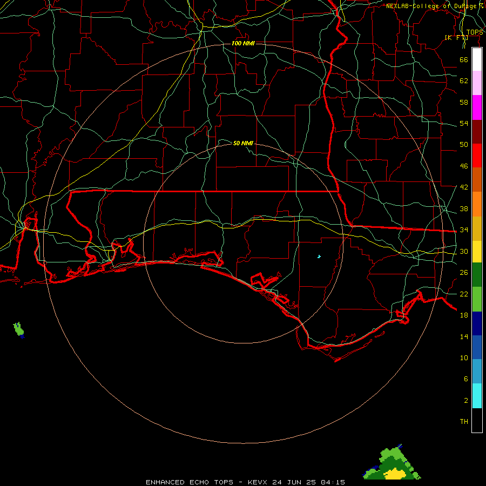Select the 38 scale value
This screenshot has height=486, width=486.
[x=464, y=209]
